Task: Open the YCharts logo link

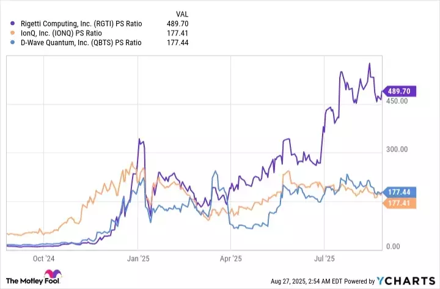Action: coord(406,280)
